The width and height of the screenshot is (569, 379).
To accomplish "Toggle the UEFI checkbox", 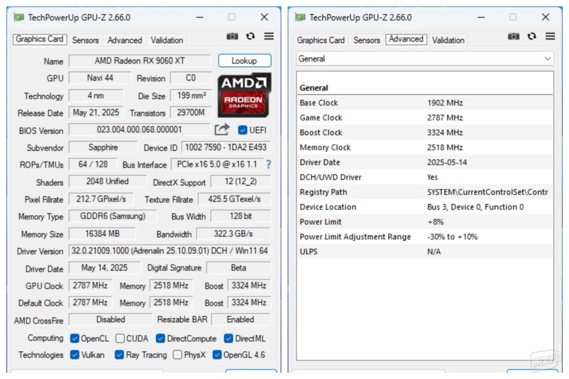I will [x=242, y=130].
